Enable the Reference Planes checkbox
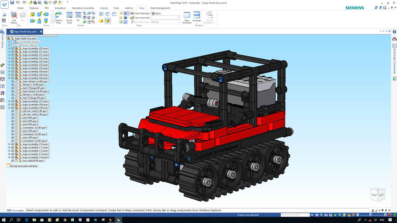This screenshot has height=223, width=397. 13,45
